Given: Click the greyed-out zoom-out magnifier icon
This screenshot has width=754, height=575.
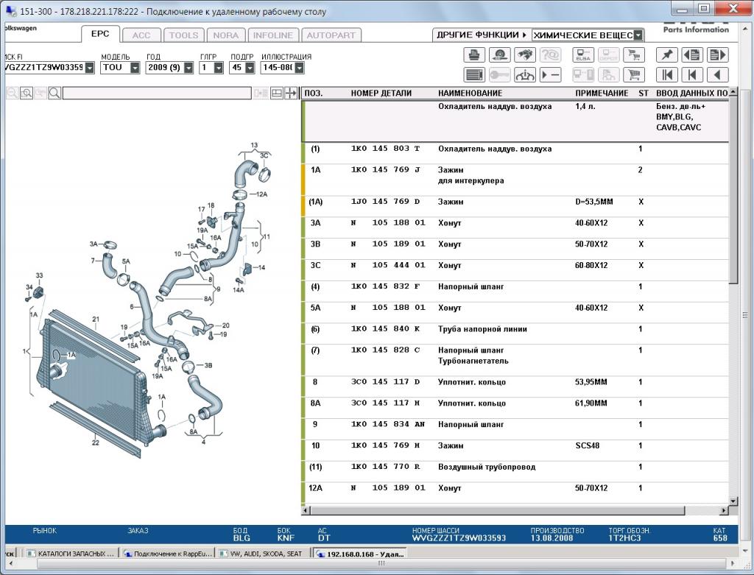Looking at the screenshot, I should [13, 93].
